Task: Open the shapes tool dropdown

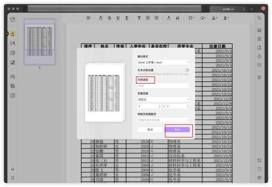Action: coord(191,18)
